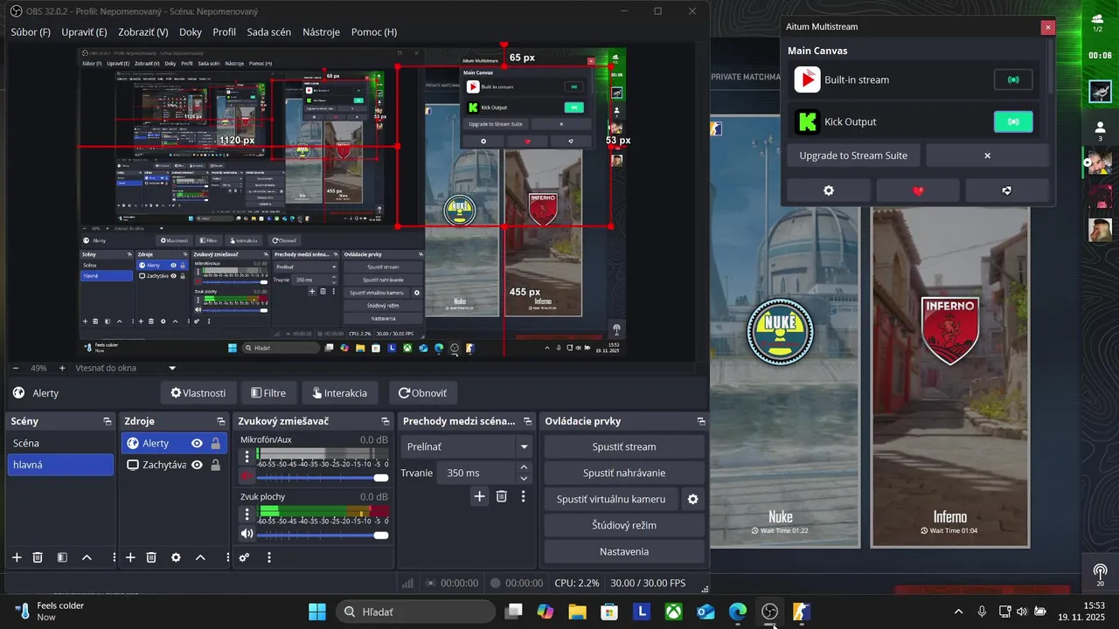Open preview scaling dropdown Vtesnať do okna

tap(126, 368)
